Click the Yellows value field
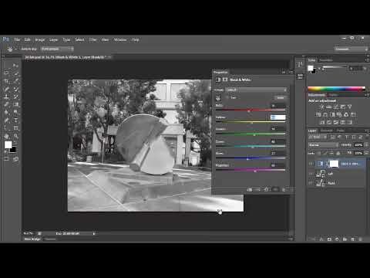 277,117
